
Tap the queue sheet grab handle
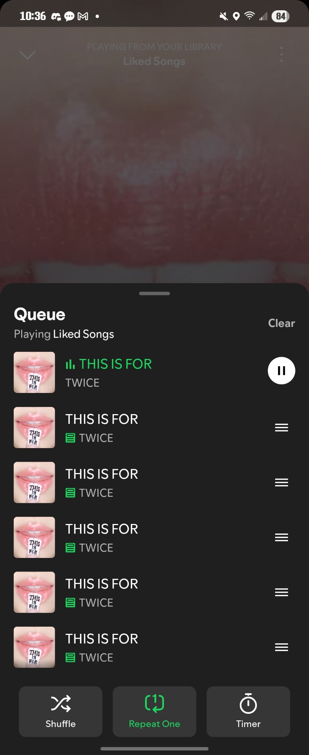click(x=154, y=293)
